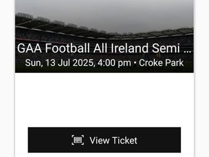
Task: Tap the black button area right of "Ticket"
Action: [159, 140]
